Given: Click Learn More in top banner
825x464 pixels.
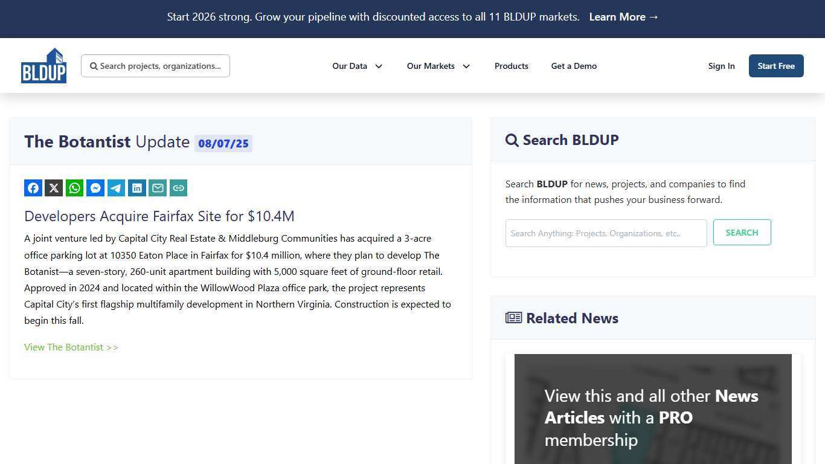Looking at the screenshot, I should pyautogui.click(x=623, y=17).
